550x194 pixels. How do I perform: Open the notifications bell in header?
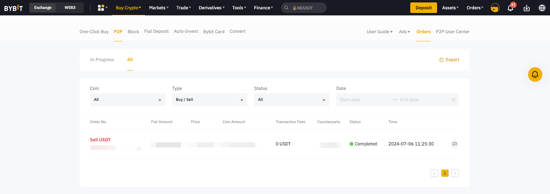pyautogui.click(x=511, y=8)
